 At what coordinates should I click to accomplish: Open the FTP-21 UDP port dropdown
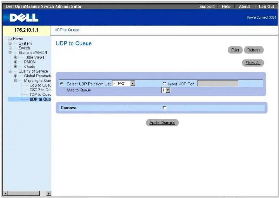pos(124,83)
